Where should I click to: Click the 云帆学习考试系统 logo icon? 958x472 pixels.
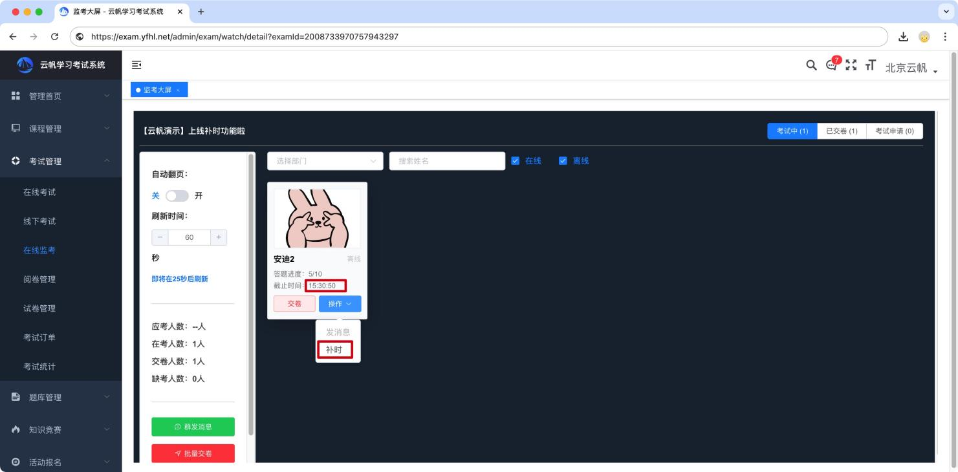point(24,65)
